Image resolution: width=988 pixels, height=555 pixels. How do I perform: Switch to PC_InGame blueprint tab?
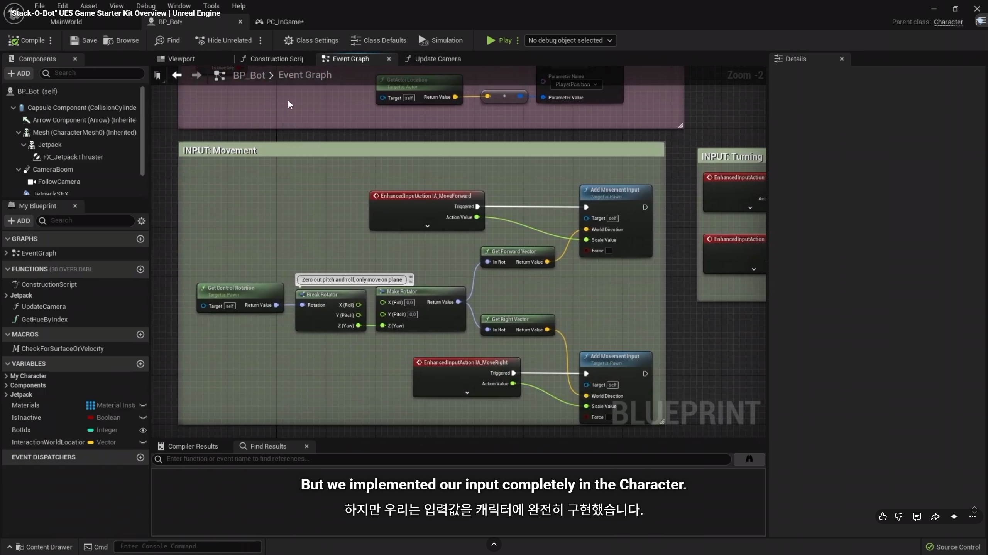280,22
